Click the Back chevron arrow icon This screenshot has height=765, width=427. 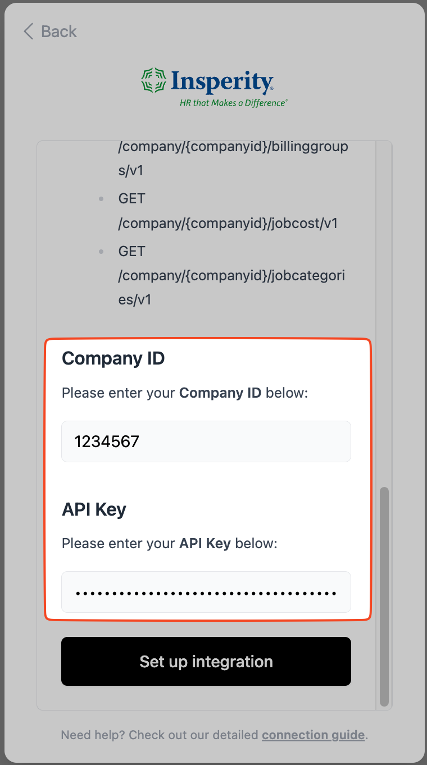(x=29, y=31)
